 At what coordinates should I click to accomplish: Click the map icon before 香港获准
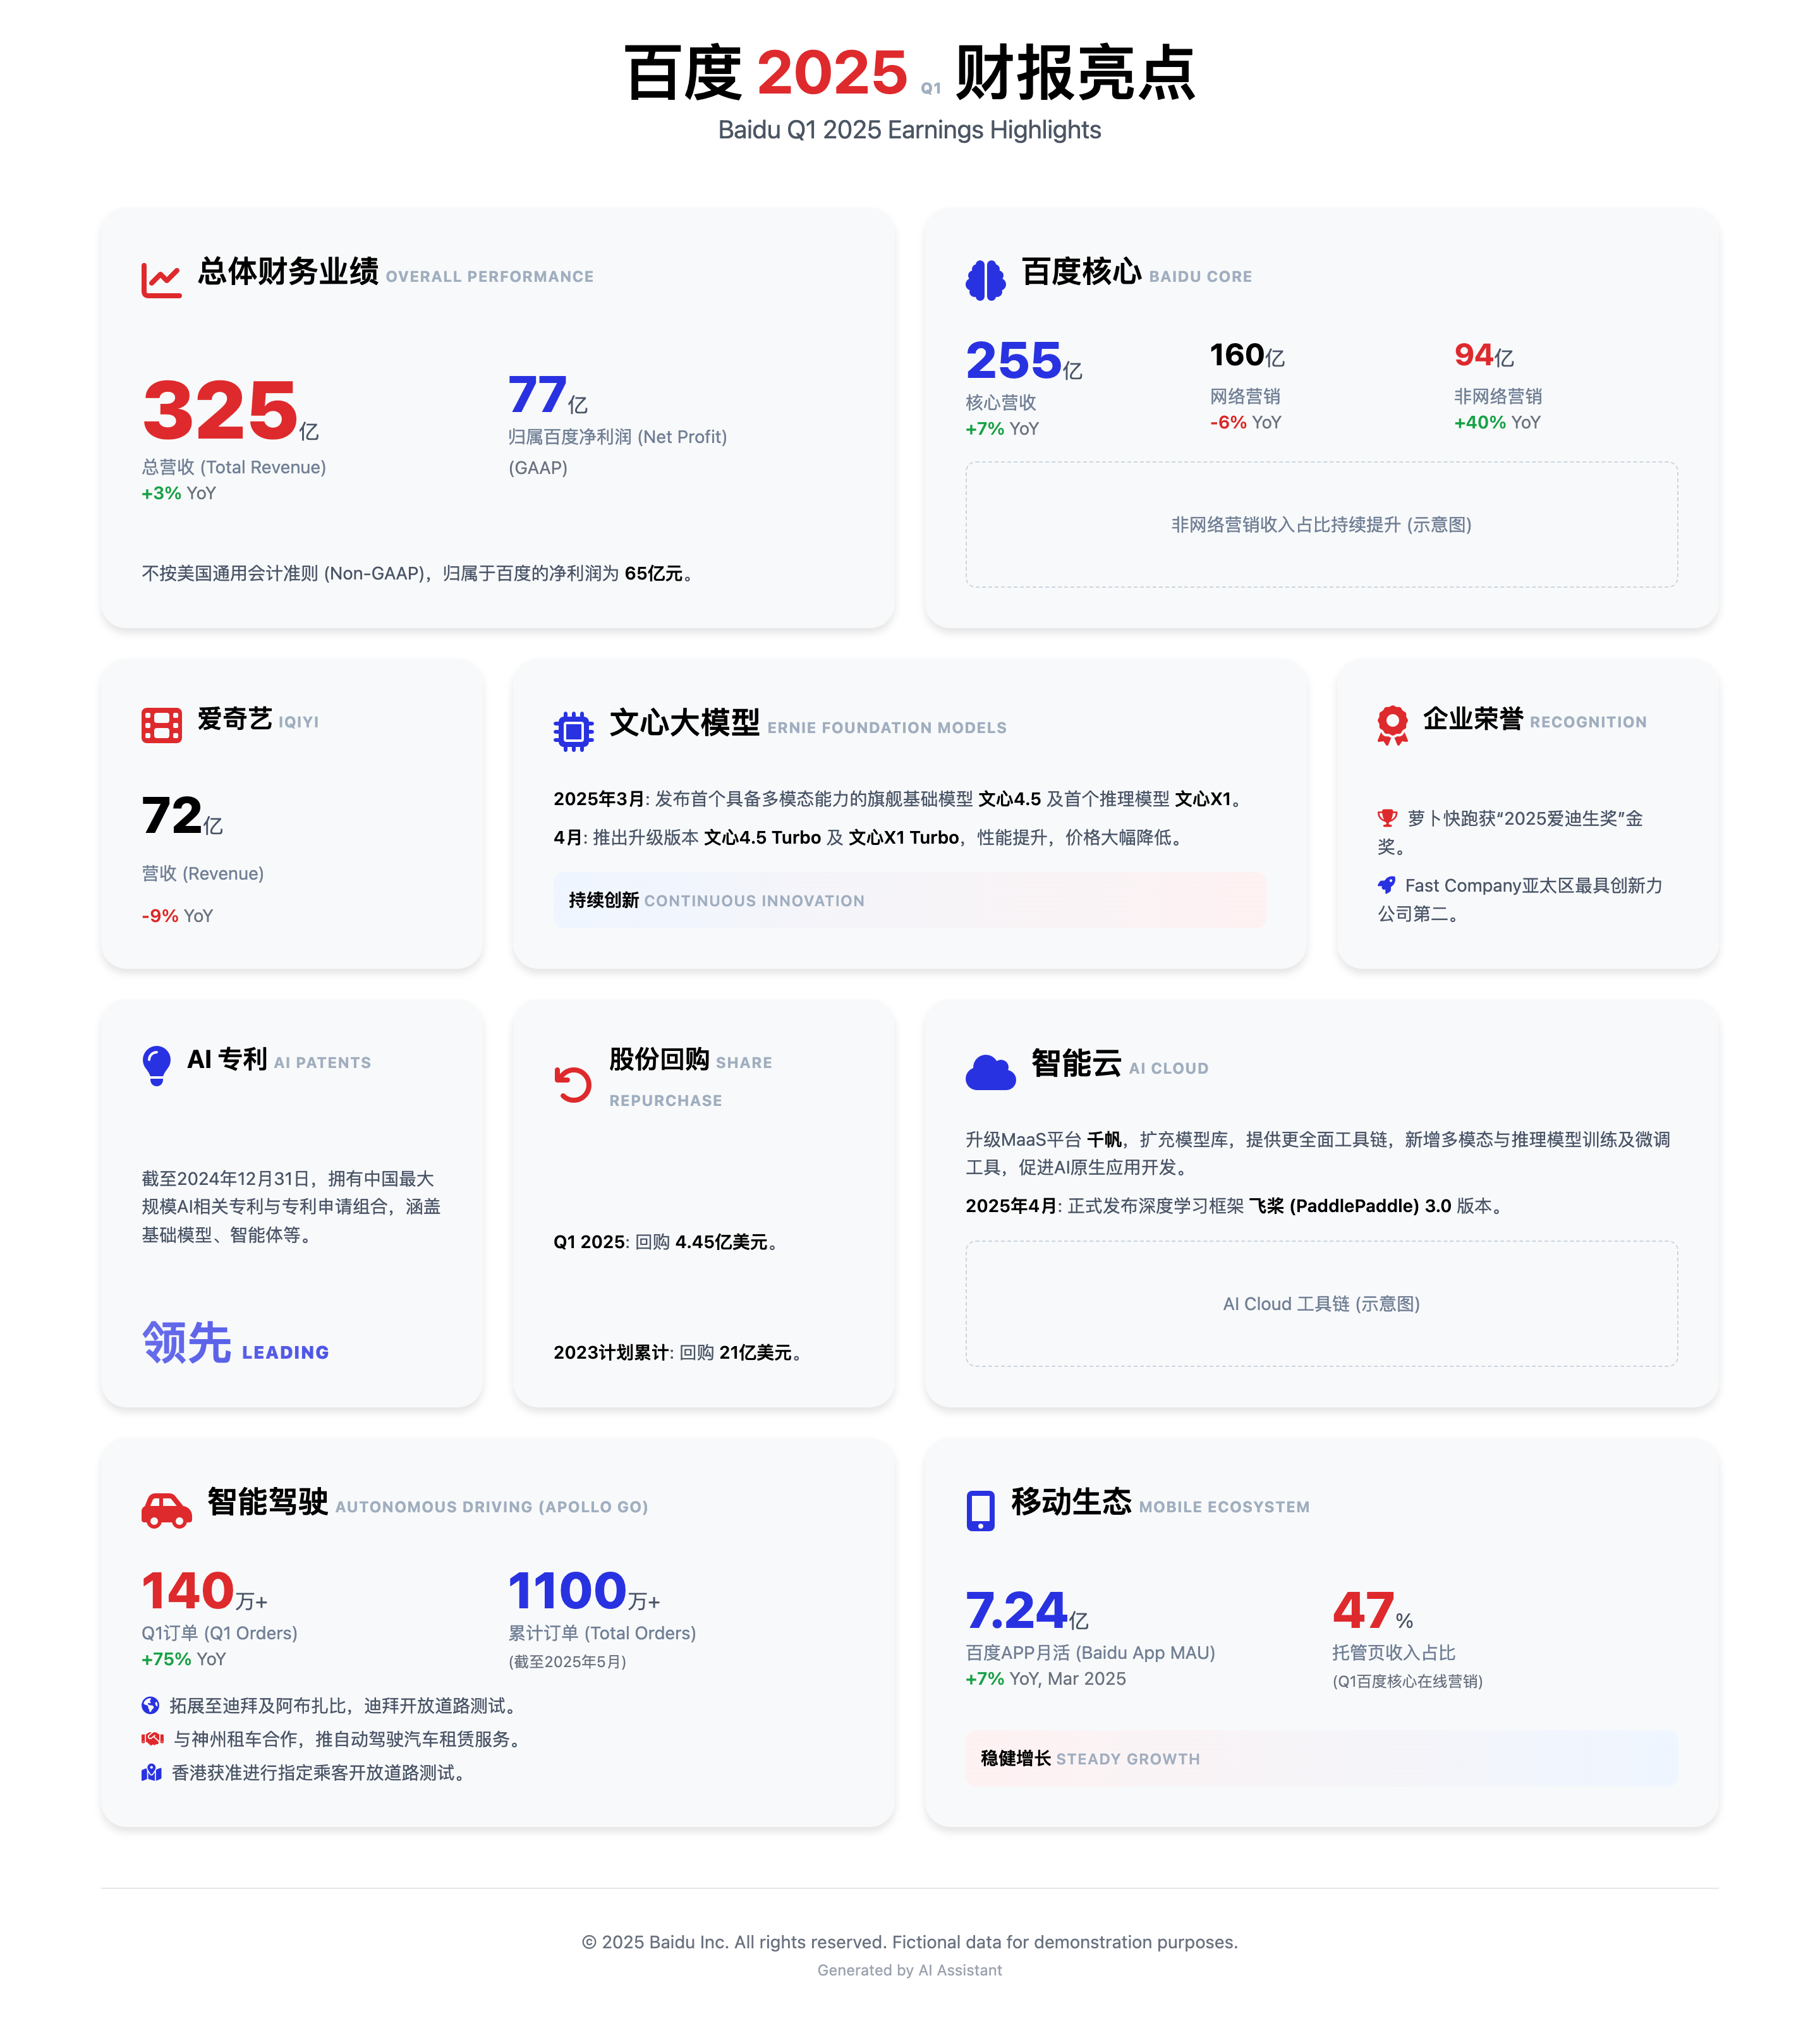coord(151,1772)
